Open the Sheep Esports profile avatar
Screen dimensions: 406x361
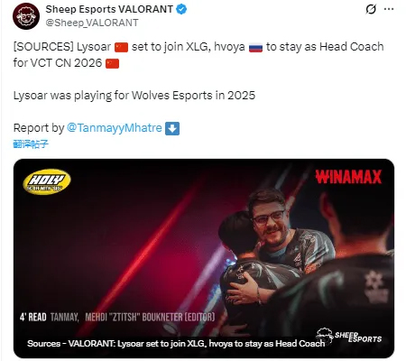point(26,16)
